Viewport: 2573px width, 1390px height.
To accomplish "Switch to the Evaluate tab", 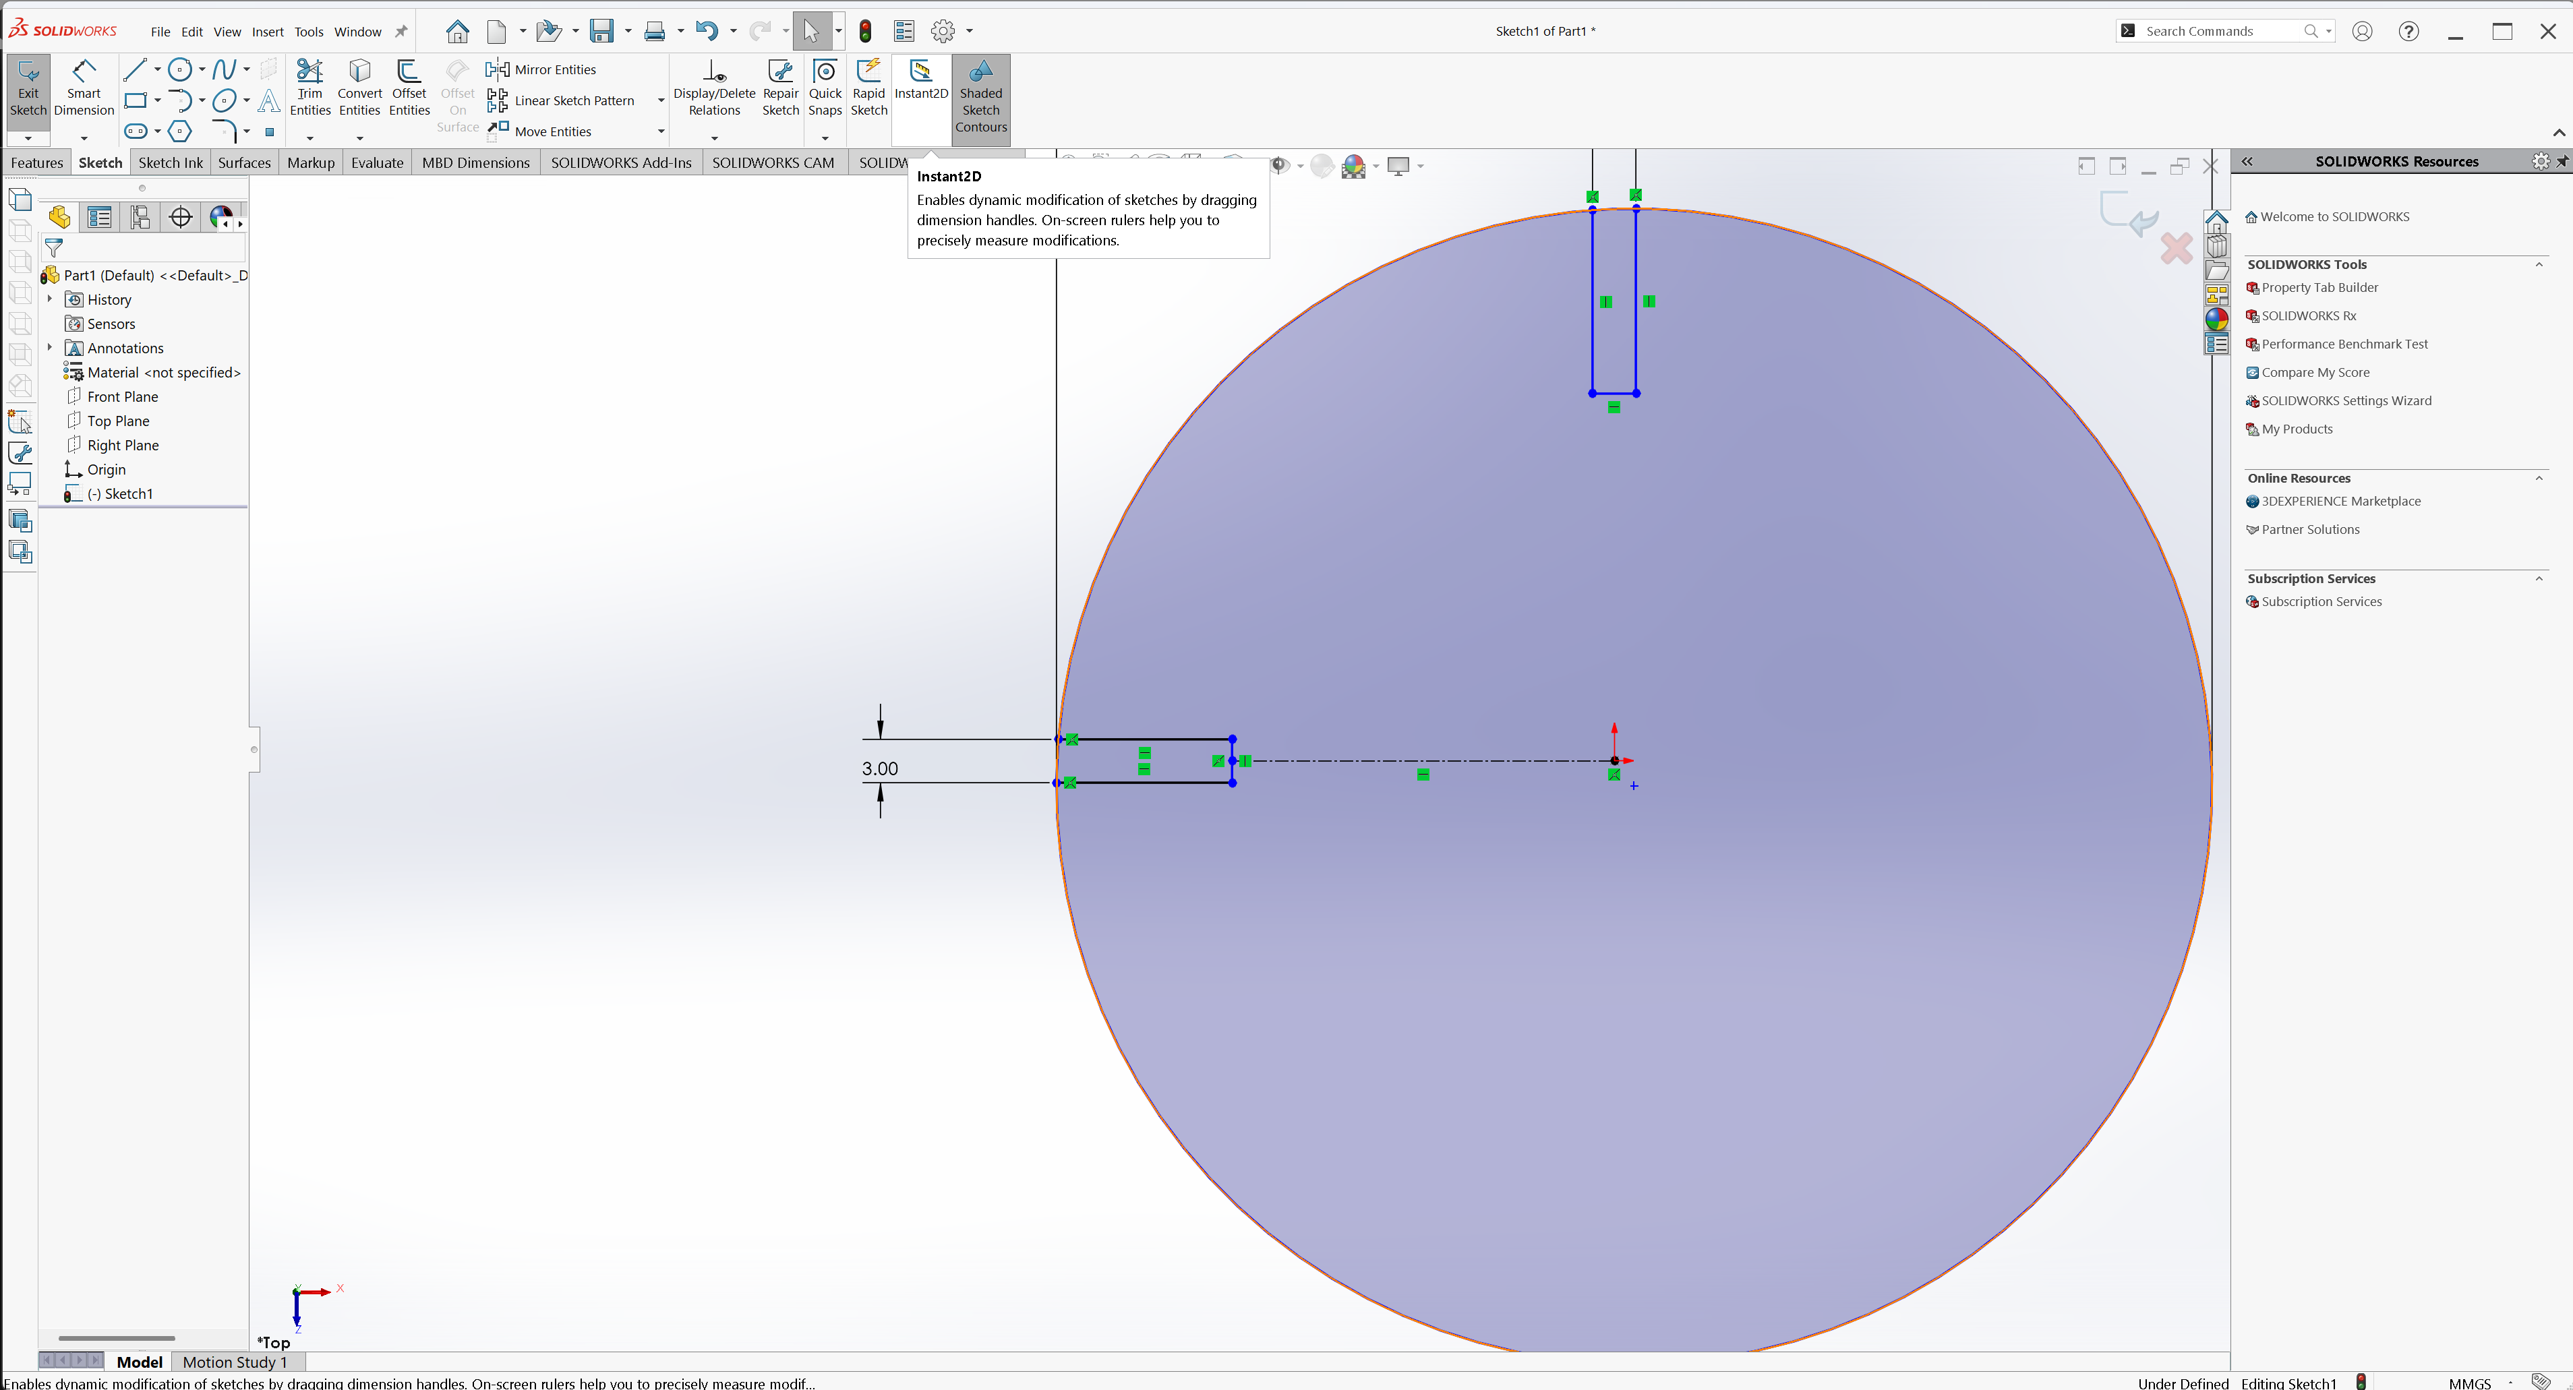I will [376, 162].
